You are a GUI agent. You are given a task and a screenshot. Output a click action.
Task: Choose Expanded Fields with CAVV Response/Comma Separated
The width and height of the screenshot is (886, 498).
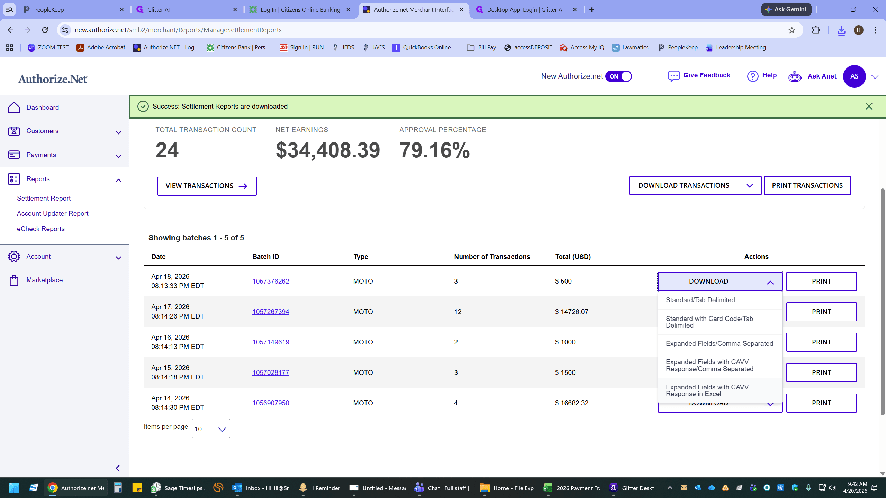coord(720,366)
